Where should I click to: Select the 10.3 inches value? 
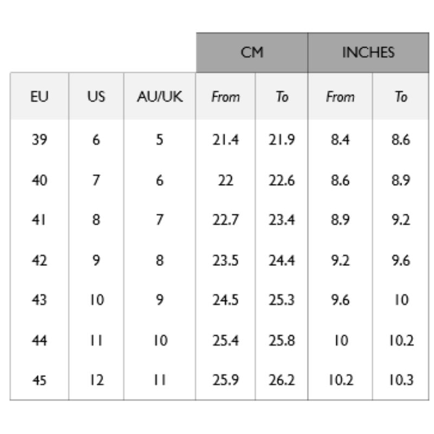[401, 380]
